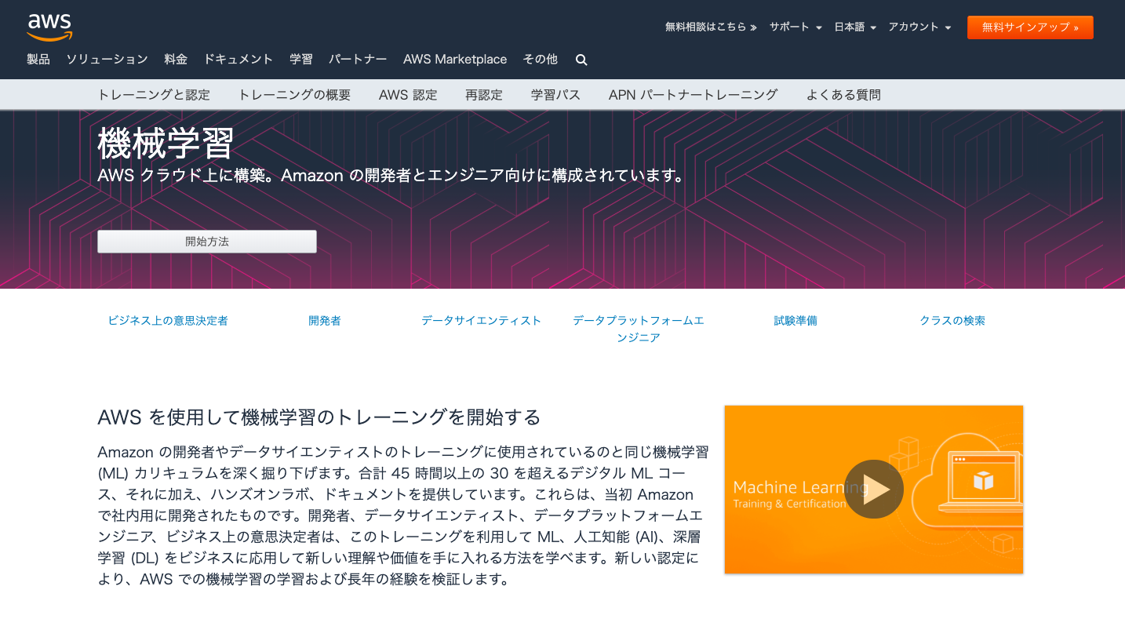Screen dimensions: 1125x619
Task: Open the APN パートナートレーニング tab
Action: click(x=693, y=95)
